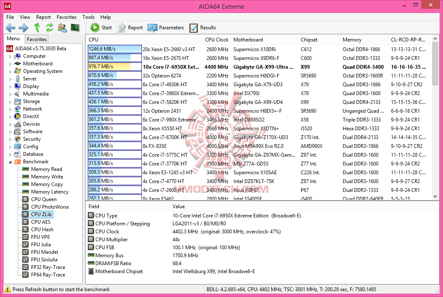Viewport: 443px width, 297px height.
Task: Select the DirectX icon node
Action: click(x=18, y=116)
